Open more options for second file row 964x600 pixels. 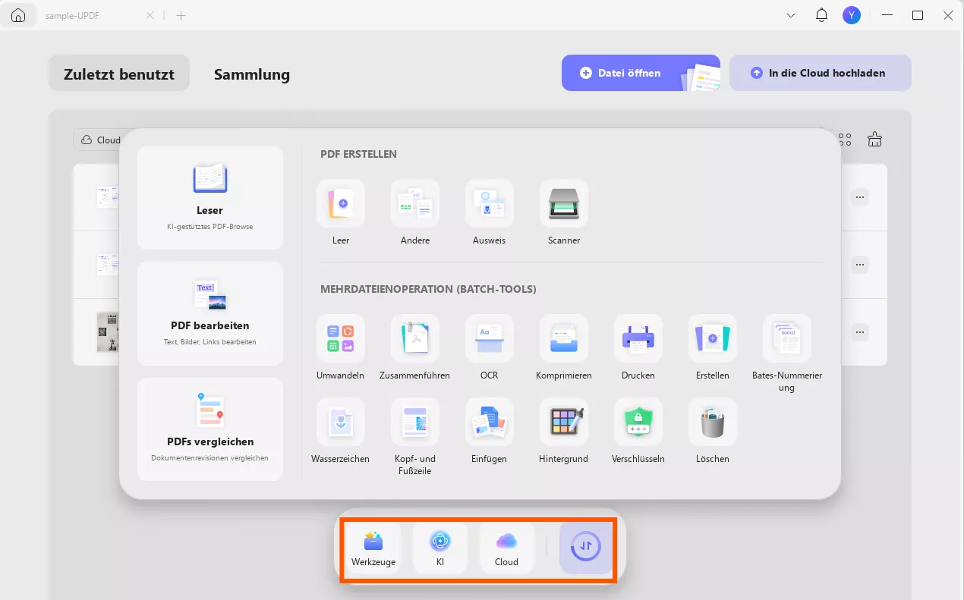[x=859, y=265]
